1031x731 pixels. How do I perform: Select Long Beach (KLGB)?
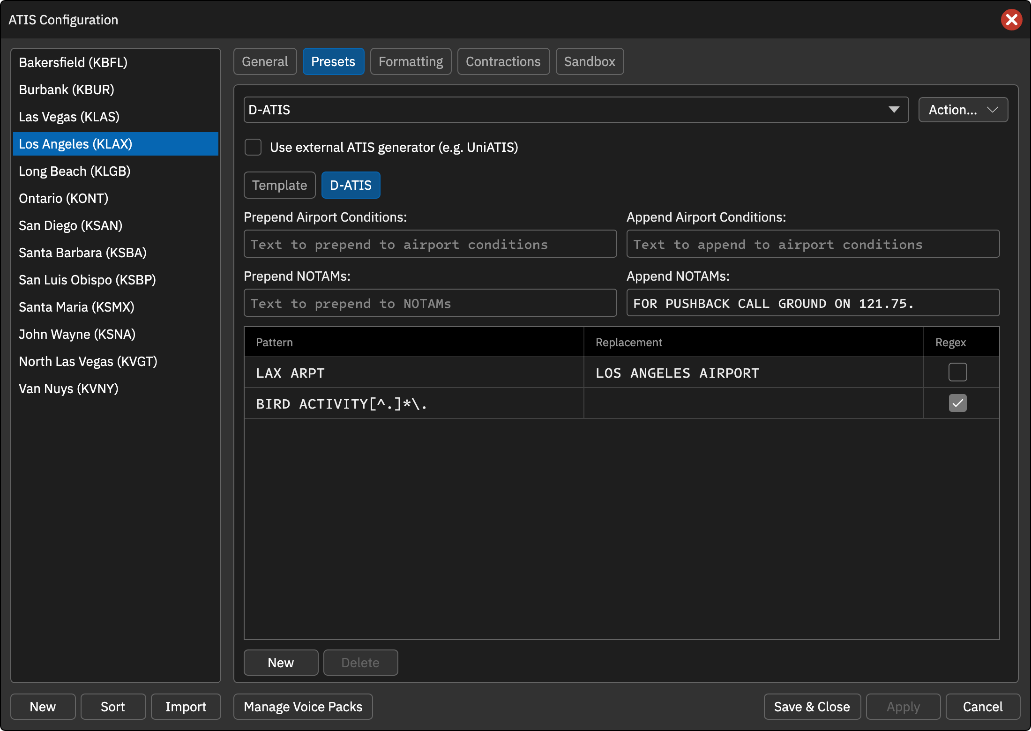[116, 171]
